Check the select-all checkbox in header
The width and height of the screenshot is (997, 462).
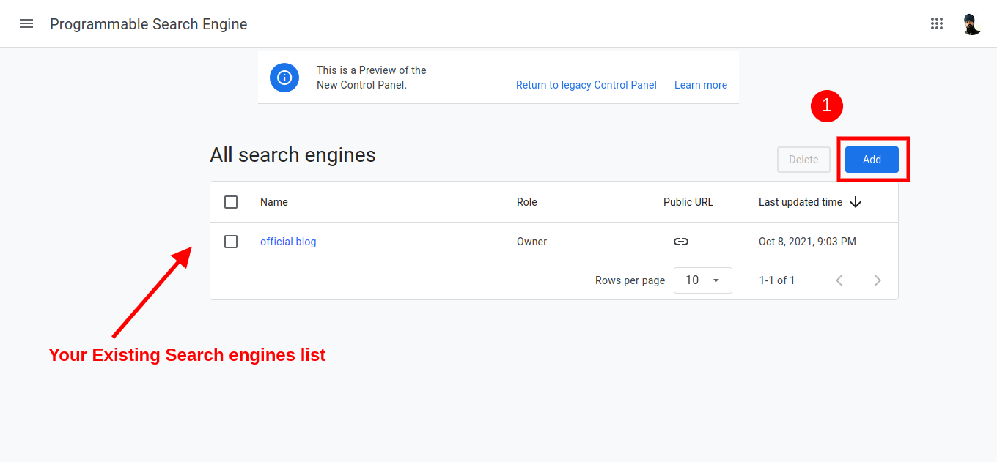pos(231,202)
